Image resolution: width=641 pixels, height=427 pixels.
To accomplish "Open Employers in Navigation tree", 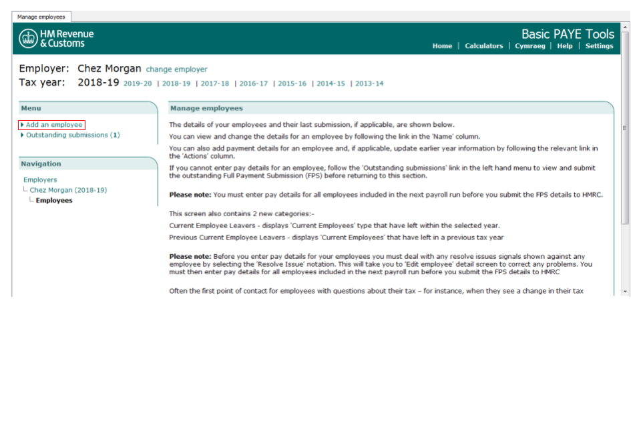I will [x=40, y=179].
